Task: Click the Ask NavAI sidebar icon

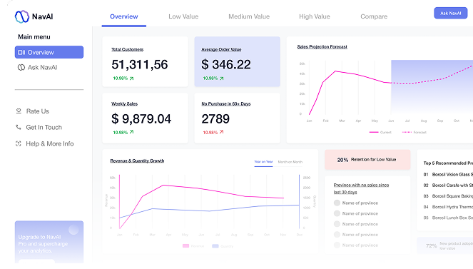Action: [21, 68]
